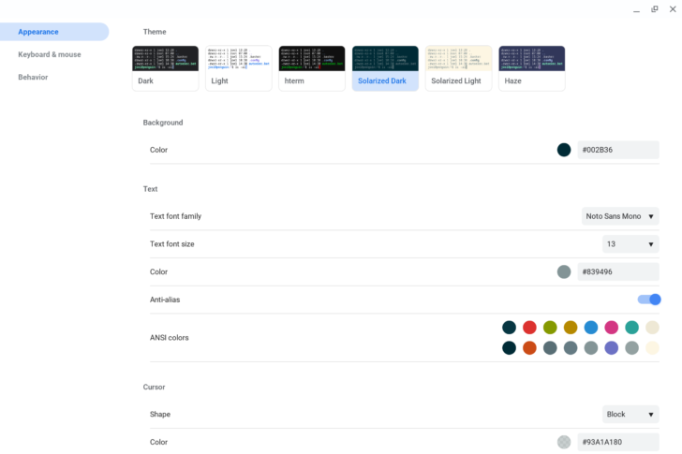Choose the Light theme thumbnail
Image resolution: width=682 pixels, height=454 pixels.
[x=239, y=67]
